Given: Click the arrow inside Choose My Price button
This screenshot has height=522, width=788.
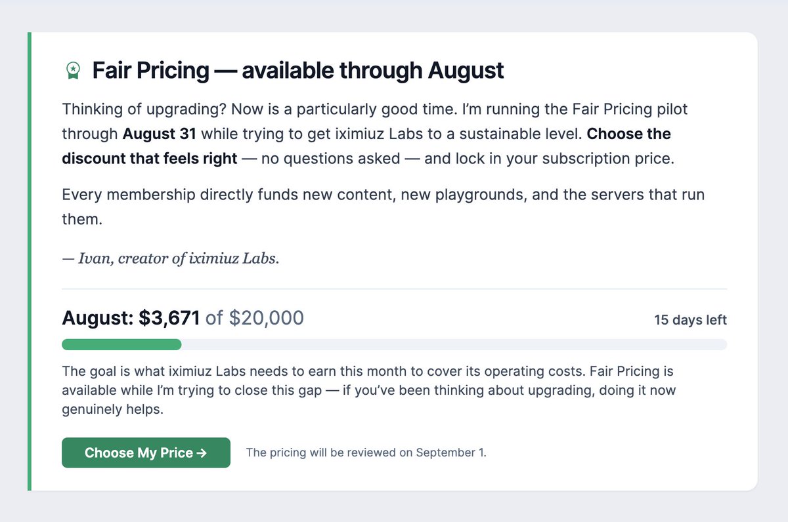Looking at the screenshot, I should [202, 452].
